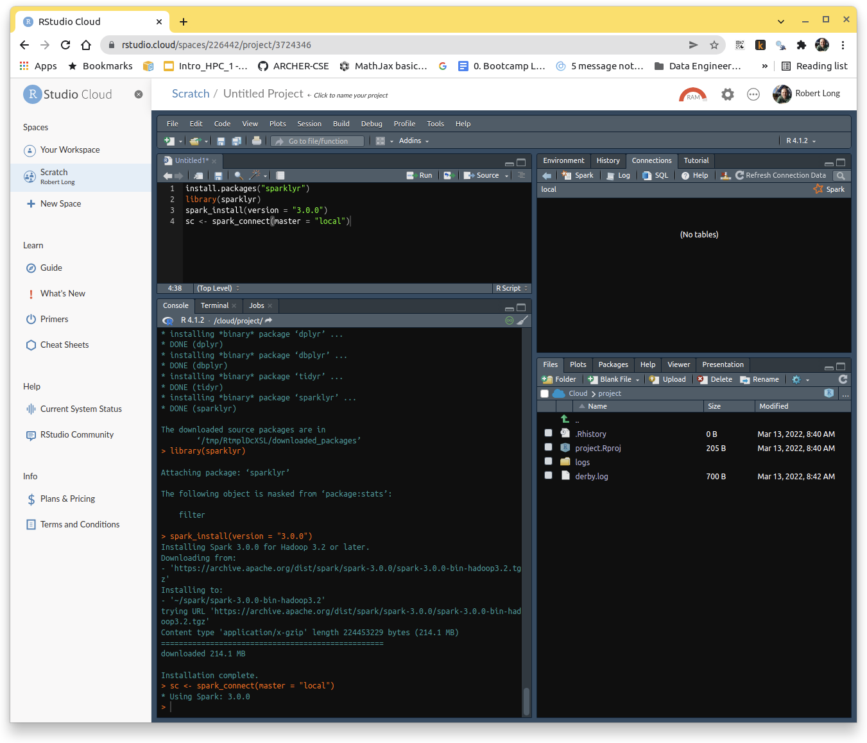Open the Spark connection log
The width and height of the screenshot is (867, 743).
click(x=618, y=176)
